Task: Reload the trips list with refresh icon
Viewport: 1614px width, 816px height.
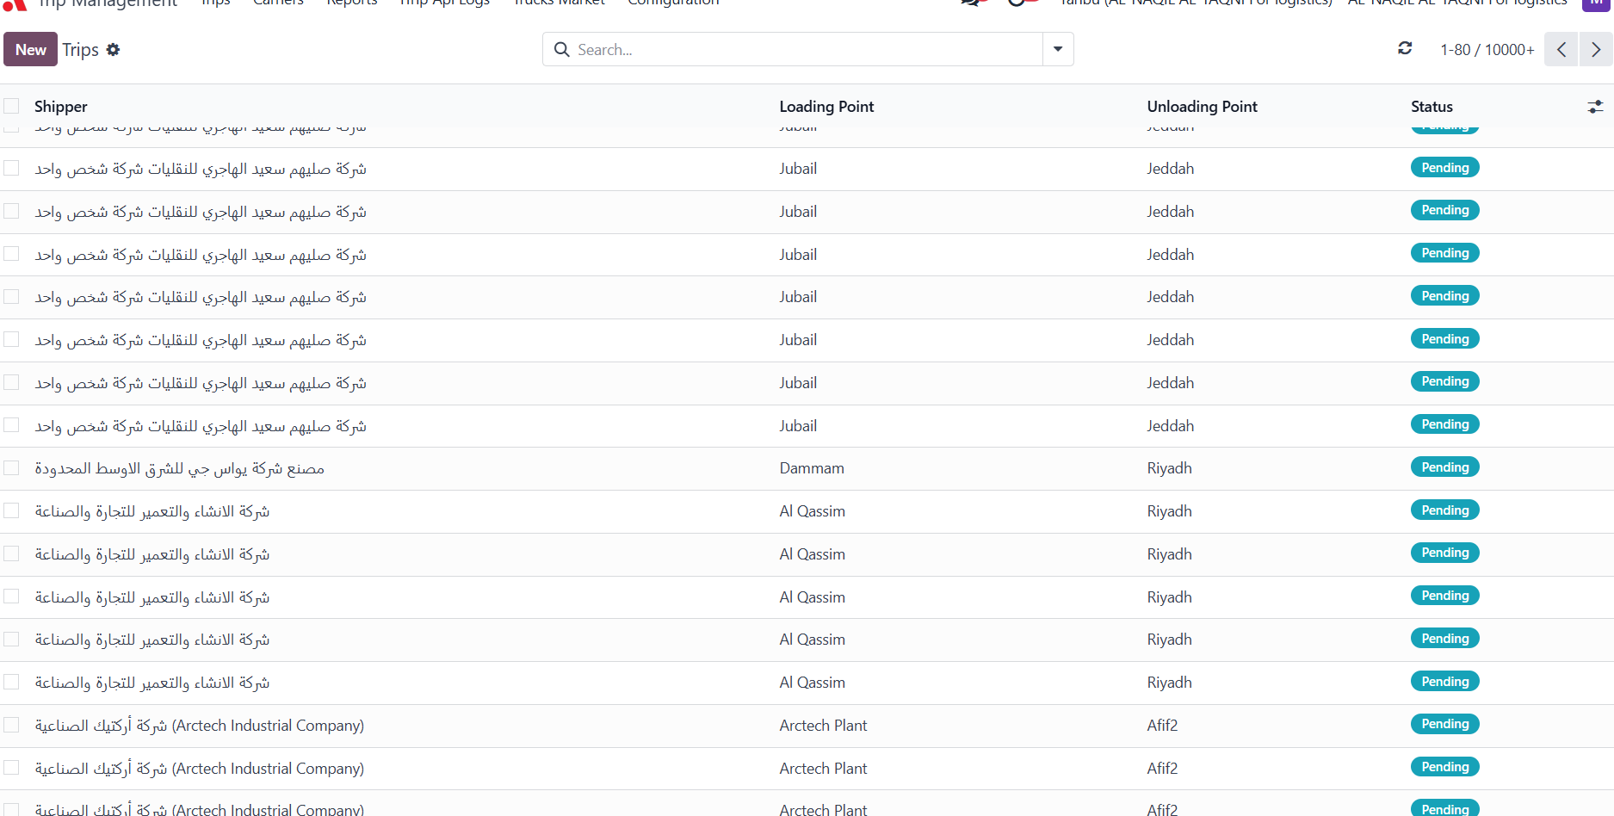Action: [x=1405, y=48]
